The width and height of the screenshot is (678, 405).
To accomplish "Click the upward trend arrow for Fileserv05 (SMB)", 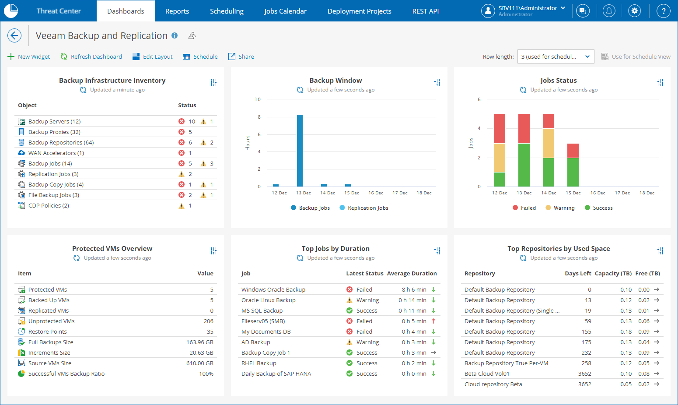I will 433,321.
